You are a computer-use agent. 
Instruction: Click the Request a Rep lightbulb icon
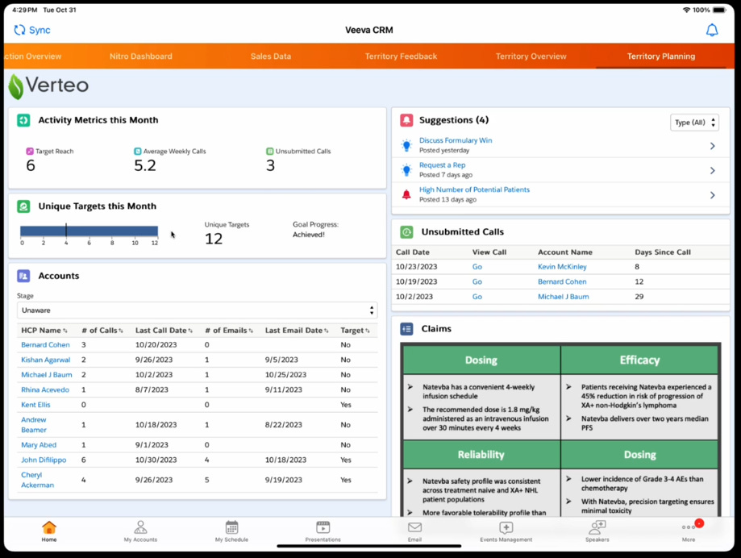[406, 169]
